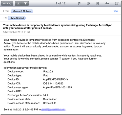The width and height of the screenshot is (122, 115).
Task: Click the 'Sent at 11/5/2012 9:54:46 PM to' text
Action: click(x=22, y=109)
